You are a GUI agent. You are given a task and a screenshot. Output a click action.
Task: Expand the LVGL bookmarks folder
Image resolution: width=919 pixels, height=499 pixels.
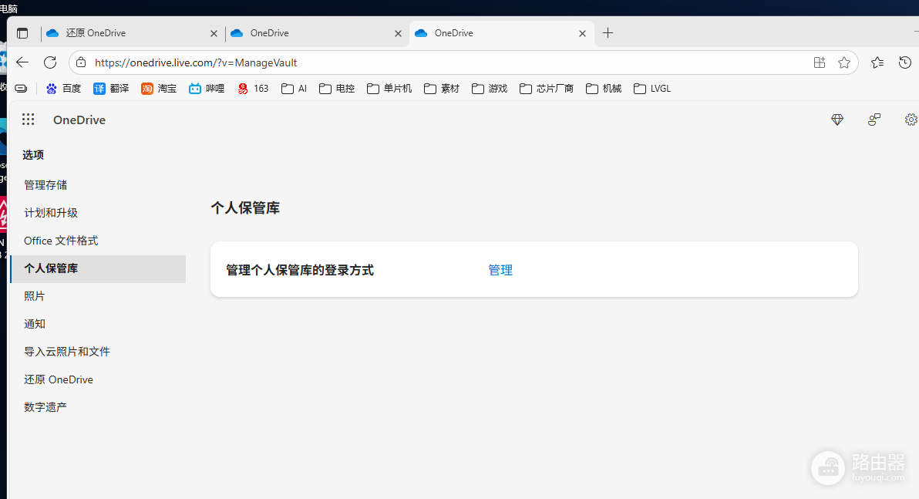click(x=652, y=89)
